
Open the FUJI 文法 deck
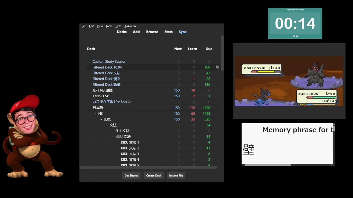(122, 131)
